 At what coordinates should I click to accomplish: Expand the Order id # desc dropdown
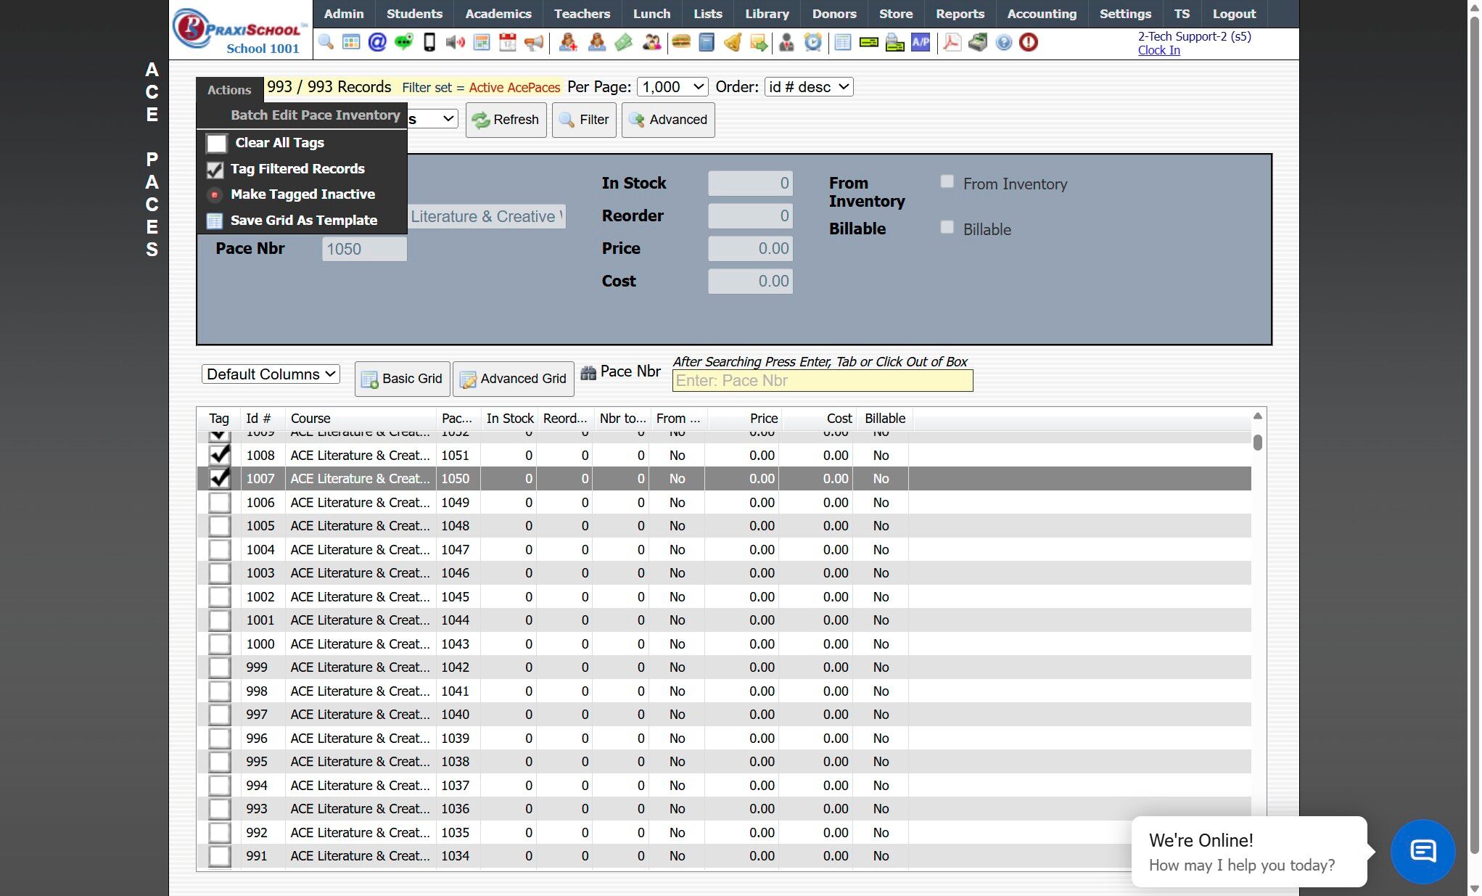[x=808, y=87]
